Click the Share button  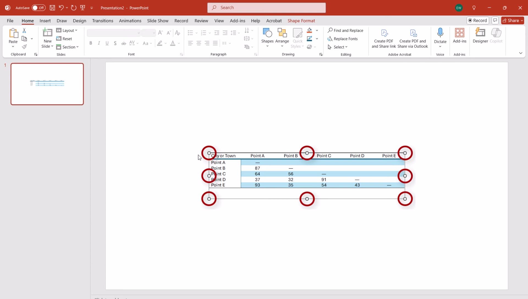513,20
